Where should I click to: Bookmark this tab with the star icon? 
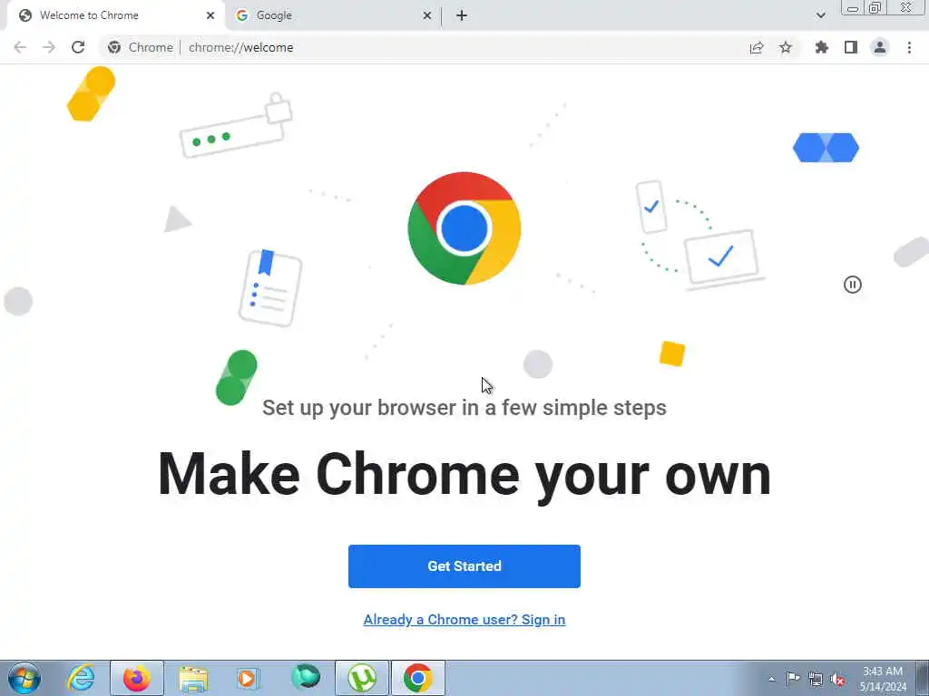(786, 47)
